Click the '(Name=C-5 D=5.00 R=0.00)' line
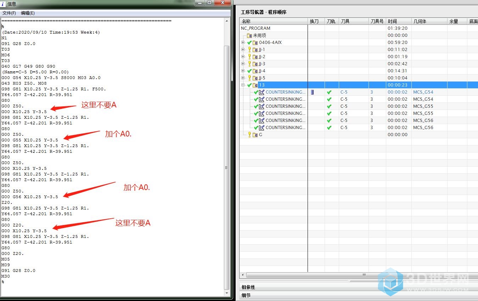Screen dimensions: 478x301 tap(35, 72)
